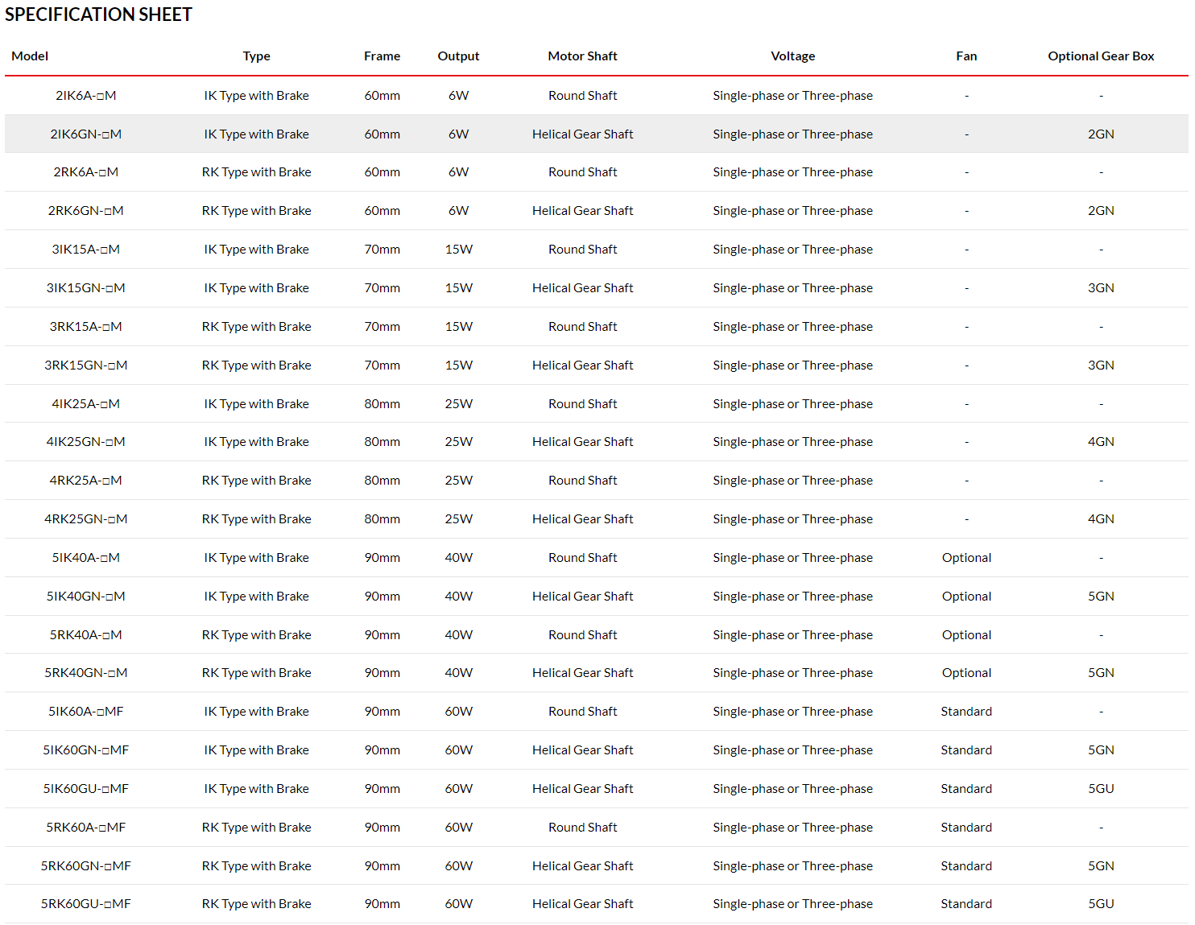This screenshot has height=925, width=1195.
Task: Select model 5IK40GN-□M cell
Action: [86, 597]
